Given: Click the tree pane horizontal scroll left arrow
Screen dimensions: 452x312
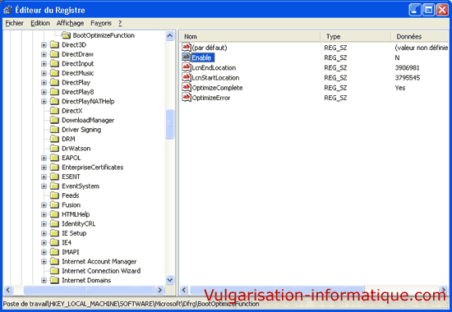Looking at the screenshot, I should [x=7, y=290].
